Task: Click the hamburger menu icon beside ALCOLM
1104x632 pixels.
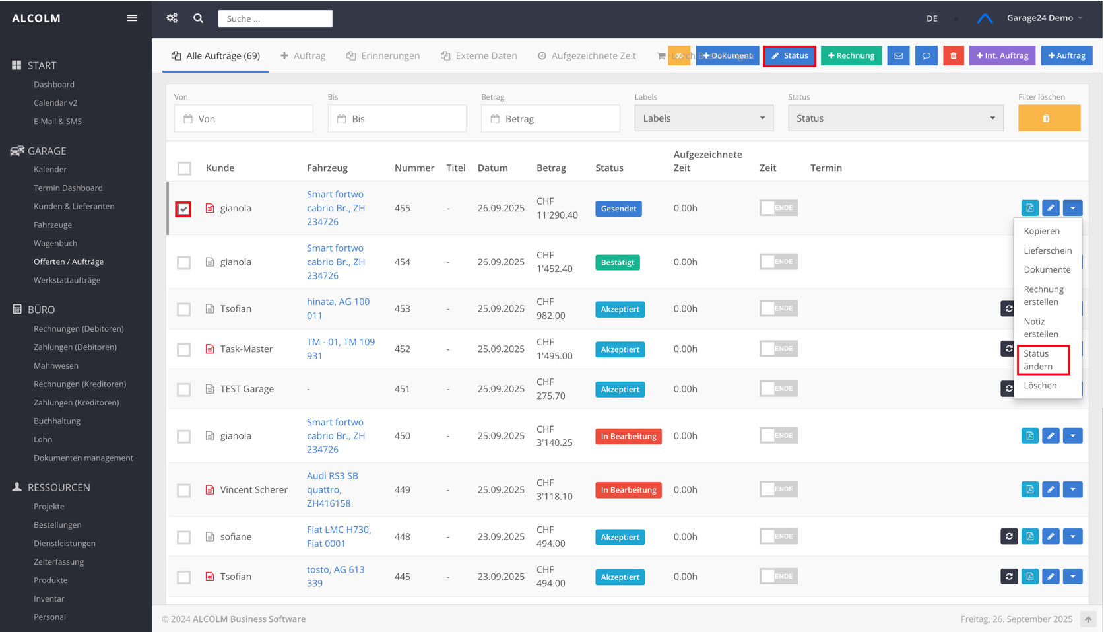Action: tap(132, 18)
